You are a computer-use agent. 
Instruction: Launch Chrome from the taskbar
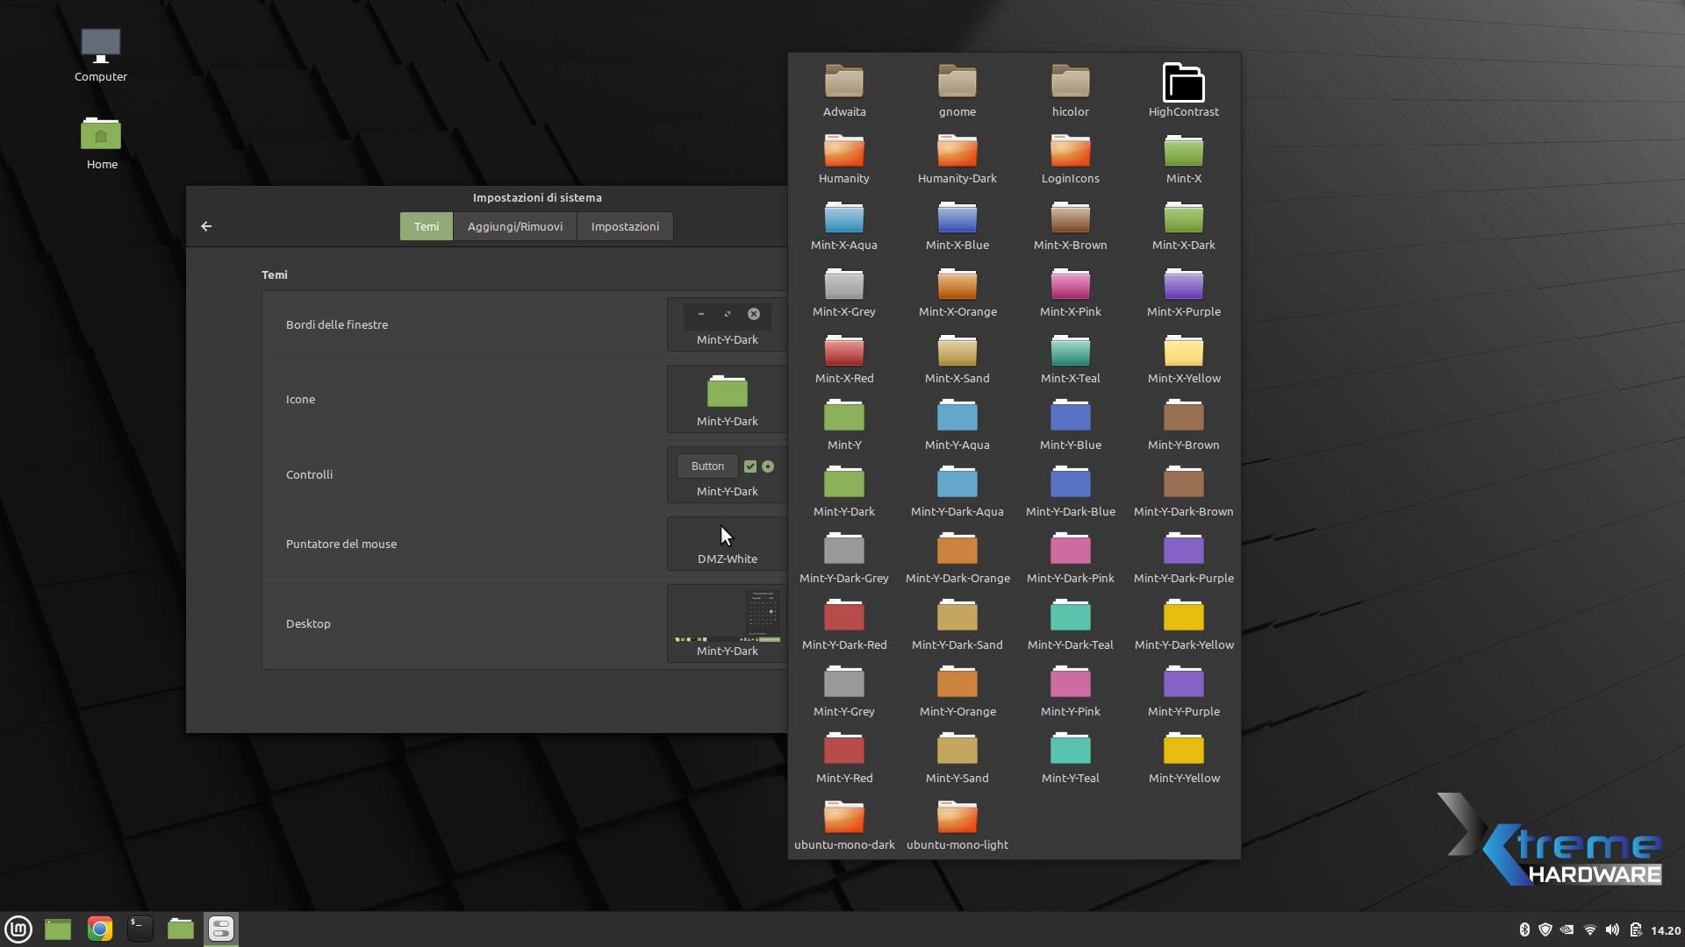pyautogui.click(x=100, y=929)
